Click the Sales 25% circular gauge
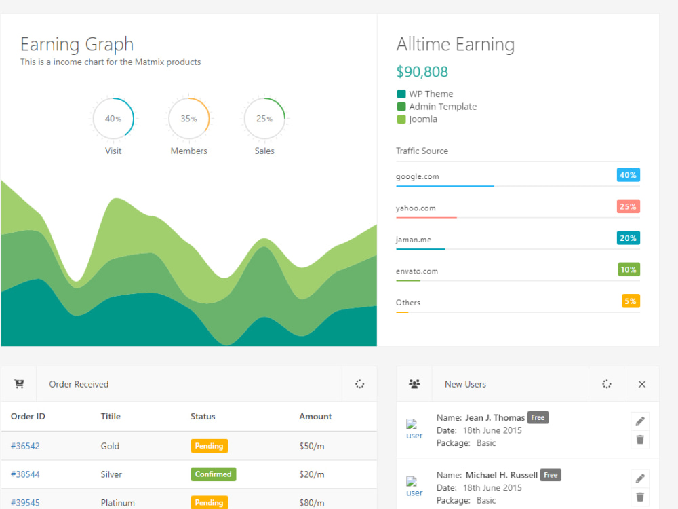This screenshot has height=509, width=678. (x=264, y=119)
